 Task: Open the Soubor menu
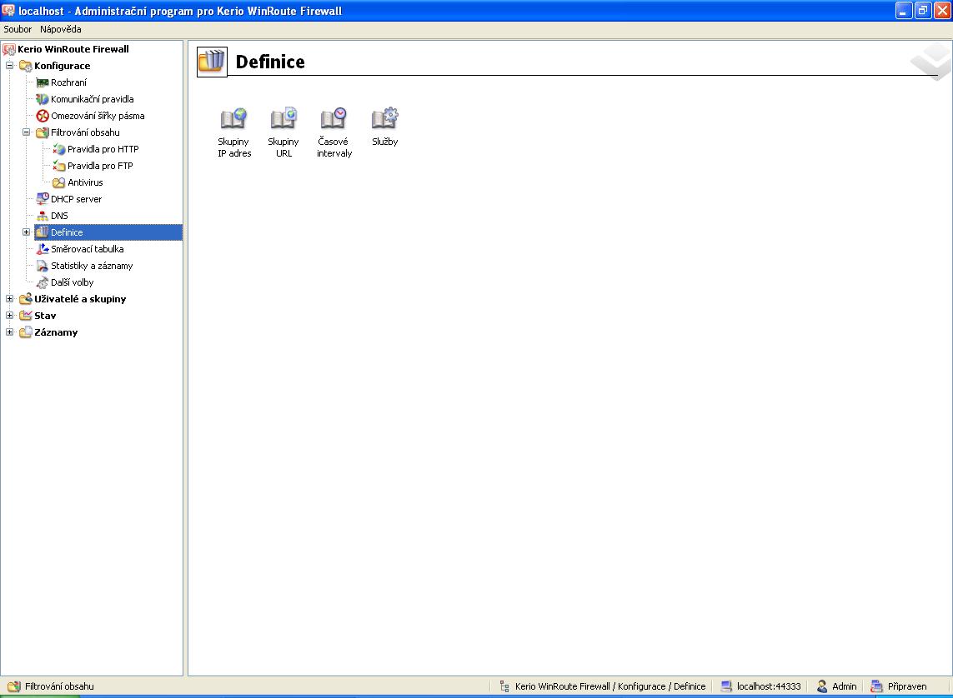pyautogui.click(x=18, y=29)
